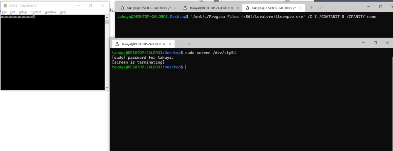Open profile dropdown in front terminal window

pos(190,44)
